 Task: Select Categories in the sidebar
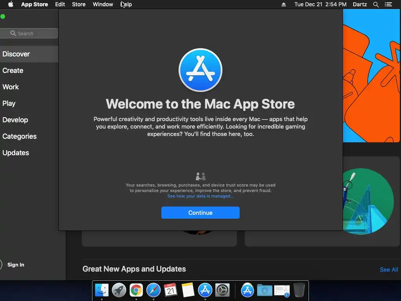29,136
